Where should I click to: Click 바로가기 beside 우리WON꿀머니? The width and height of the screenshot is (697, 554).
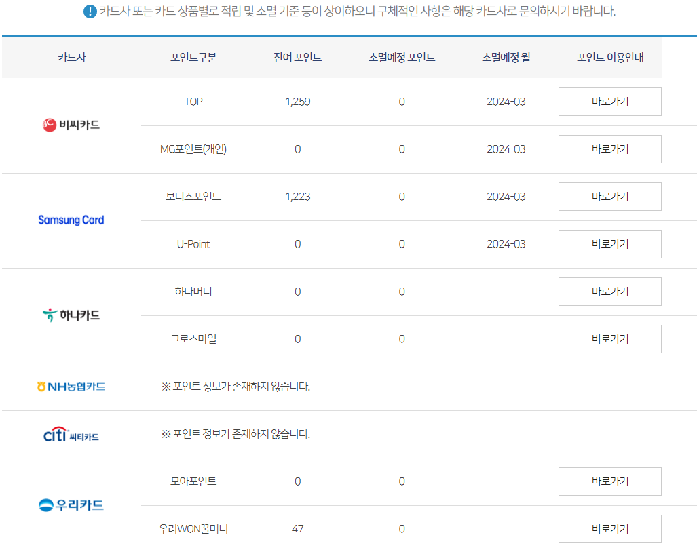click(x=609, y=528)
